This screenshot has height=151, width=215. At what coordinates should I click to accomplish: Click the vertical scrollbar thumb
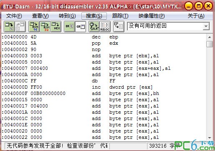210,44
